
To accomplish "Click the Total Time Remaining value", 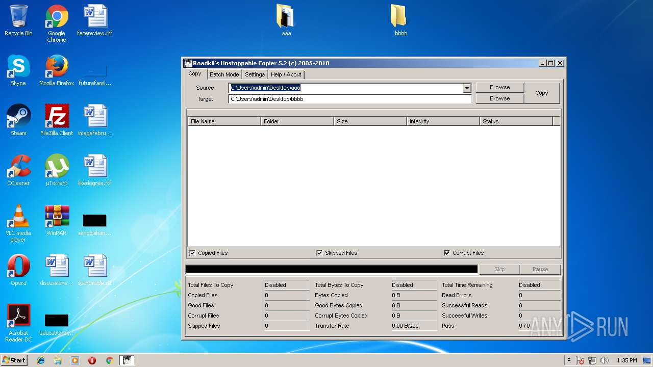I will click(x=539, y=285).
